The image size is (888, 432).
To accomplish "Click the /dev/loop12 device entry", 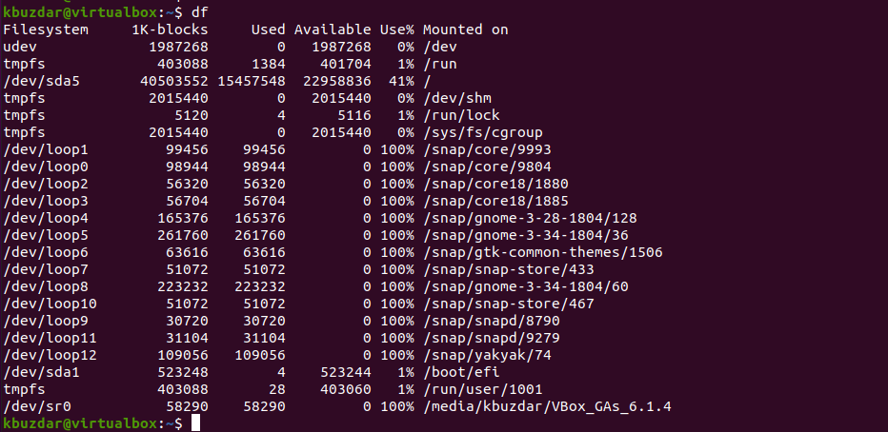I will click(50, 355).
